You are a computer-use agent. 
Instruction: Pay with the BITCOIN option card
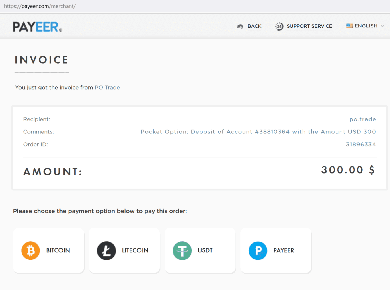48,250
